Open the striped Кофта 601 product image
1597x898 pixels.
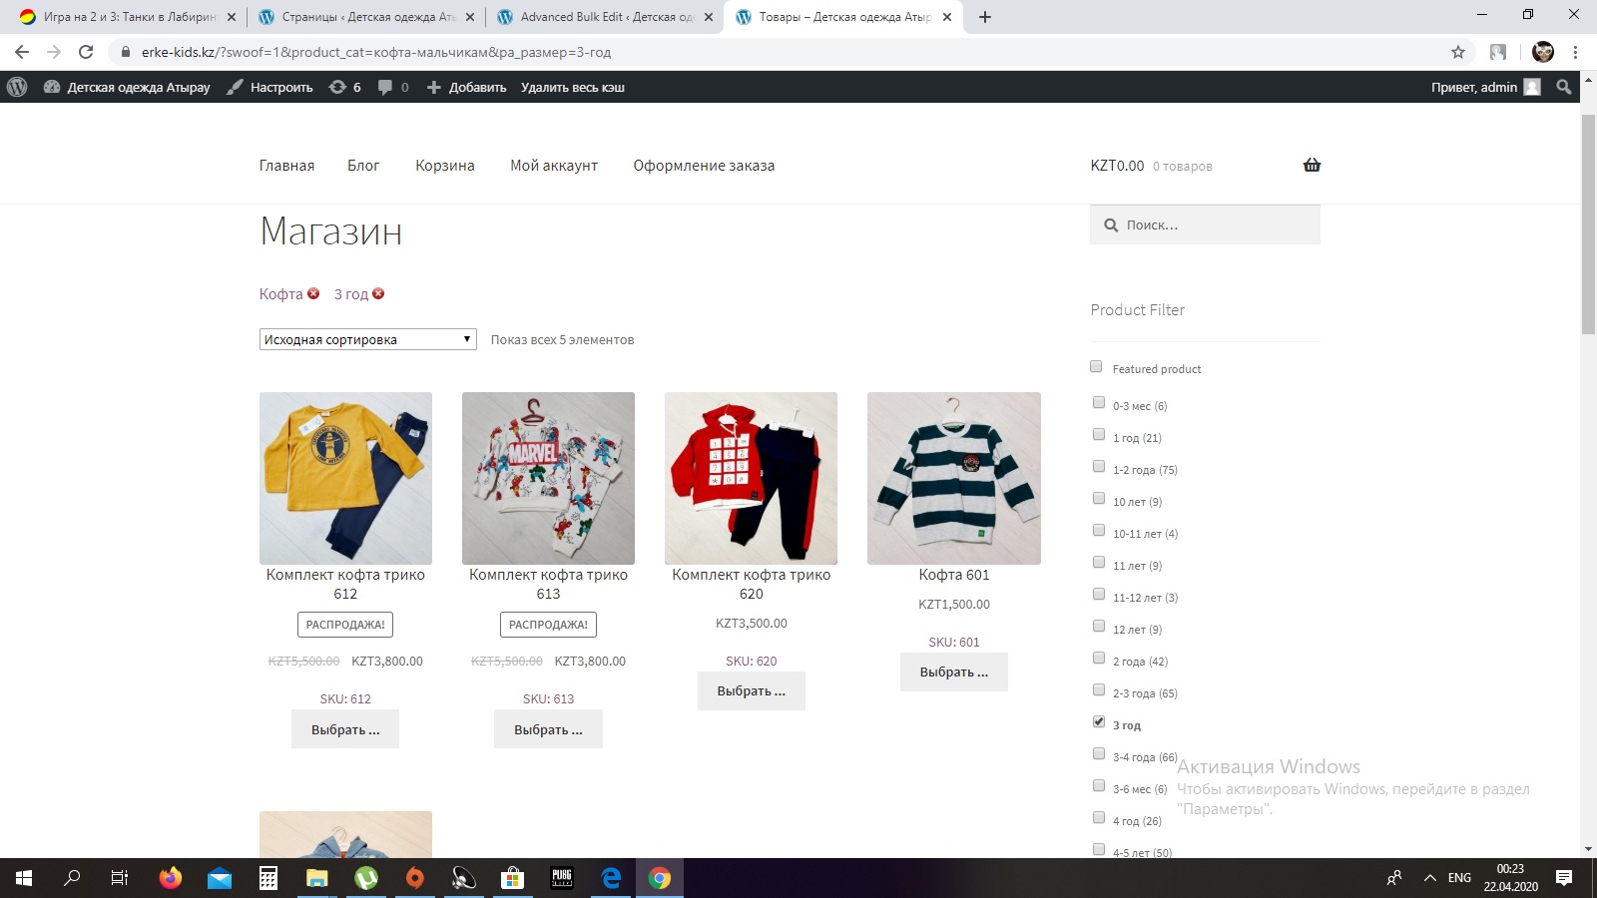(x=954, y=478)
